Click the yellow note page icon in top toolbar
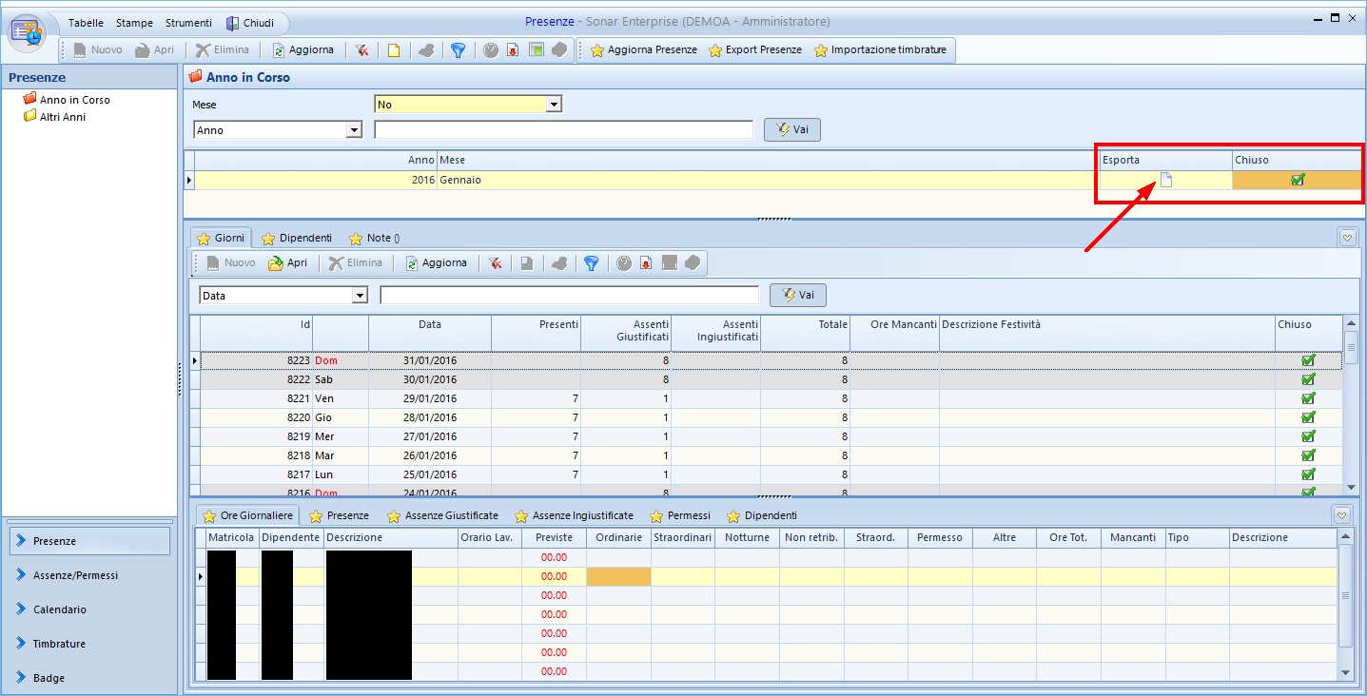 click(393, 50)
